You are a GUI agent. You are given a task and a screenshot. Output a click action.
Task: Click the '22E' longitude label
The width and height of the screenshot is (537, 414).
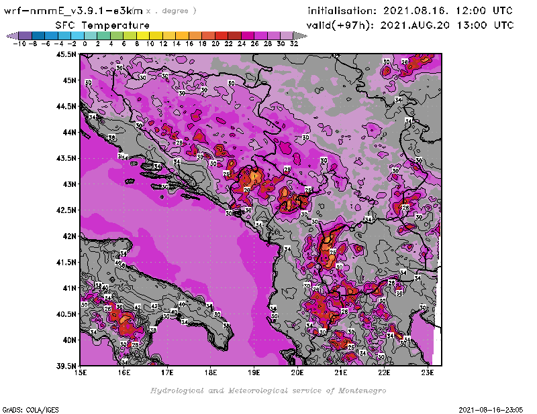coord(384,372)
